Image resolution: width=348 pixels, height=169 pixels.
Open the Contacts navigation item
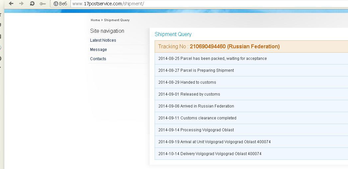coord(98,59)
